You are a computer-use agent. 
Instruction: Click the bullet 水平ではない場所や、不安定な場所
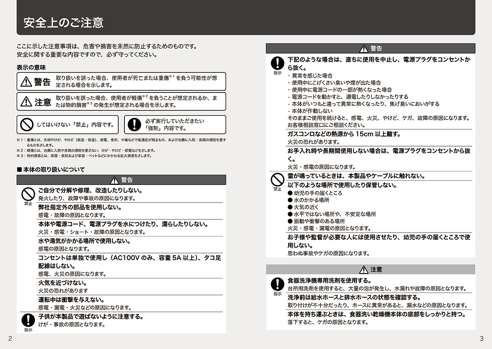click(x=332, y=214)
